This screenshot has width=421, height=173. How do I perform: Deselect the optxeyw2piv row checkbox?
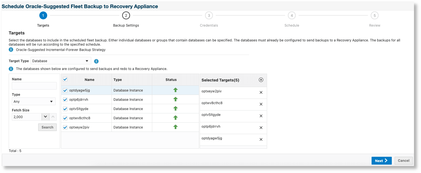(65, 127)
